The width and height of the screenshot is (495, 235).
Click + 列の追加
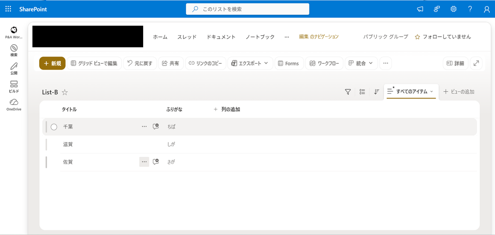pos(228,110)
